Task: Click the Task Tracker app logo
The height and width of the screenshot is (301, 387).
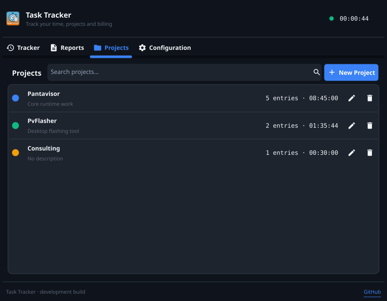Action: [x=13, y=18]
